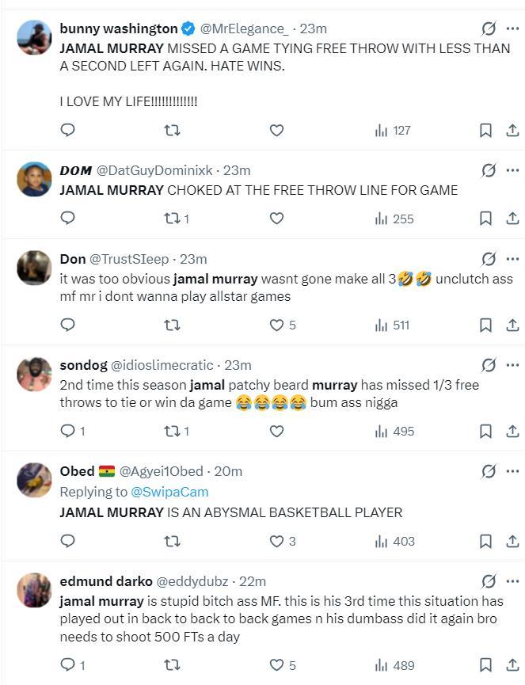
Task: Repost sondog's tweet
Action: pos(172,432)
